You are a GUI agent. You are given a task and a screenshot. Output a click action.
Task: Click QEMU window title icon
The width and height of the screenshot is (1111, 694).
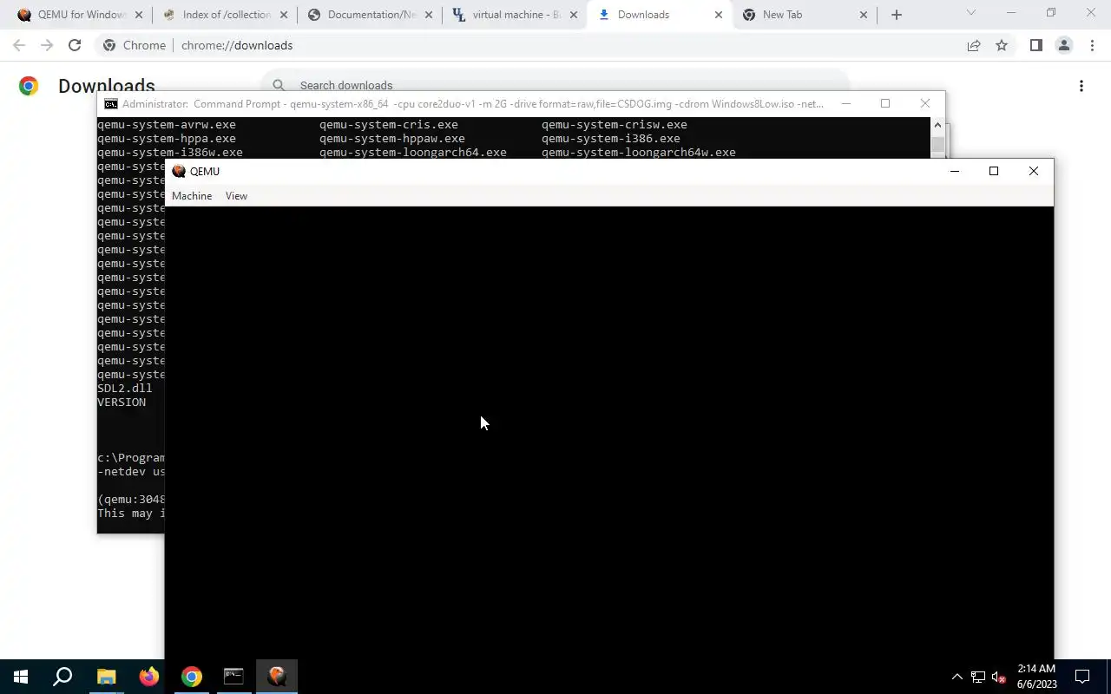click(179, 171)
